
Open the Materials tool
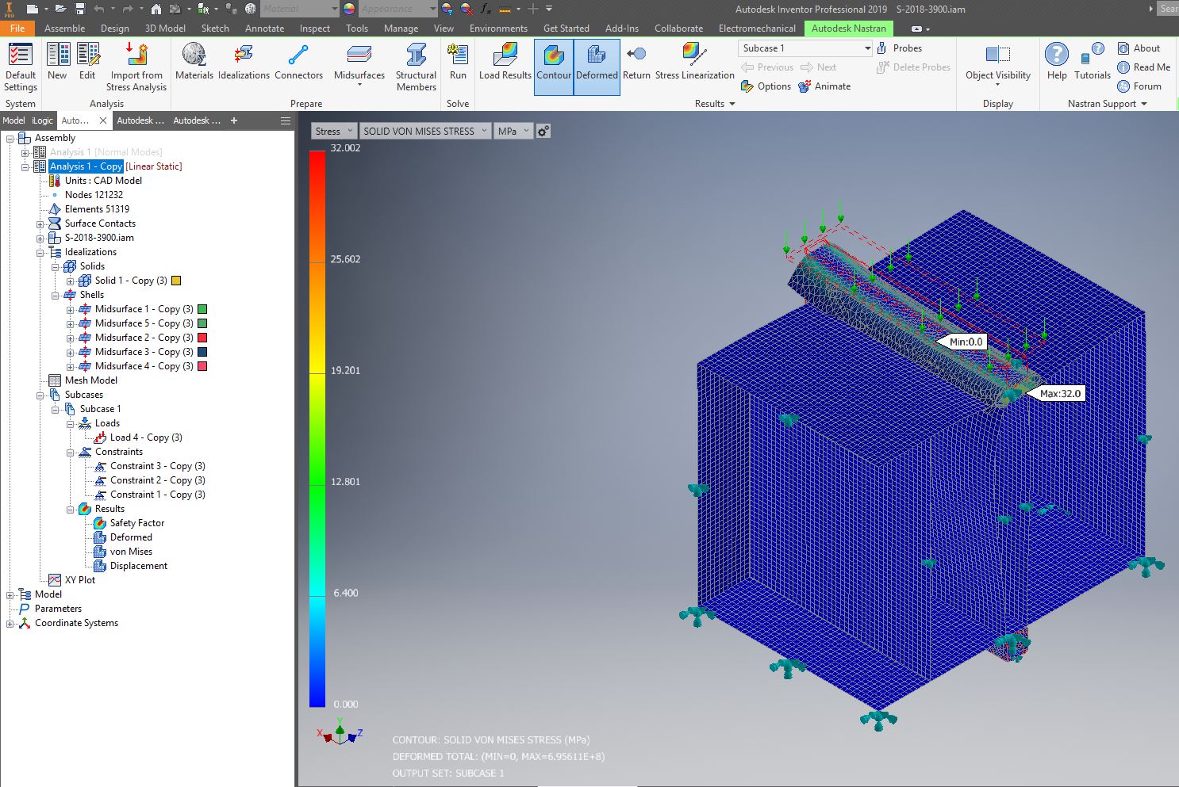point(194,67)
